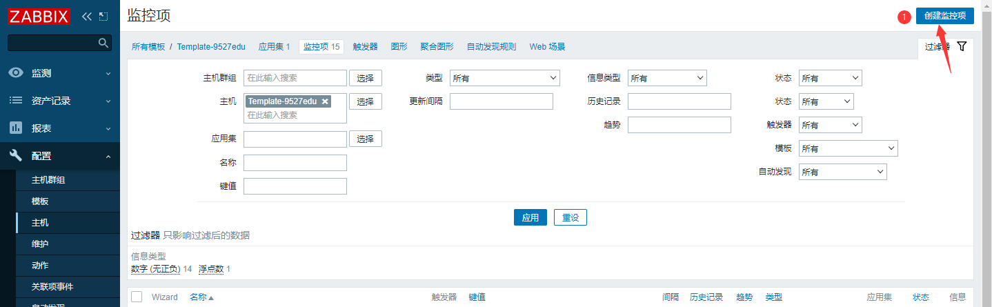The height and width of the screenshot is (307, 992).
Task: Click the Template-9527edu breadcrumb link
Action: [211, 46]
